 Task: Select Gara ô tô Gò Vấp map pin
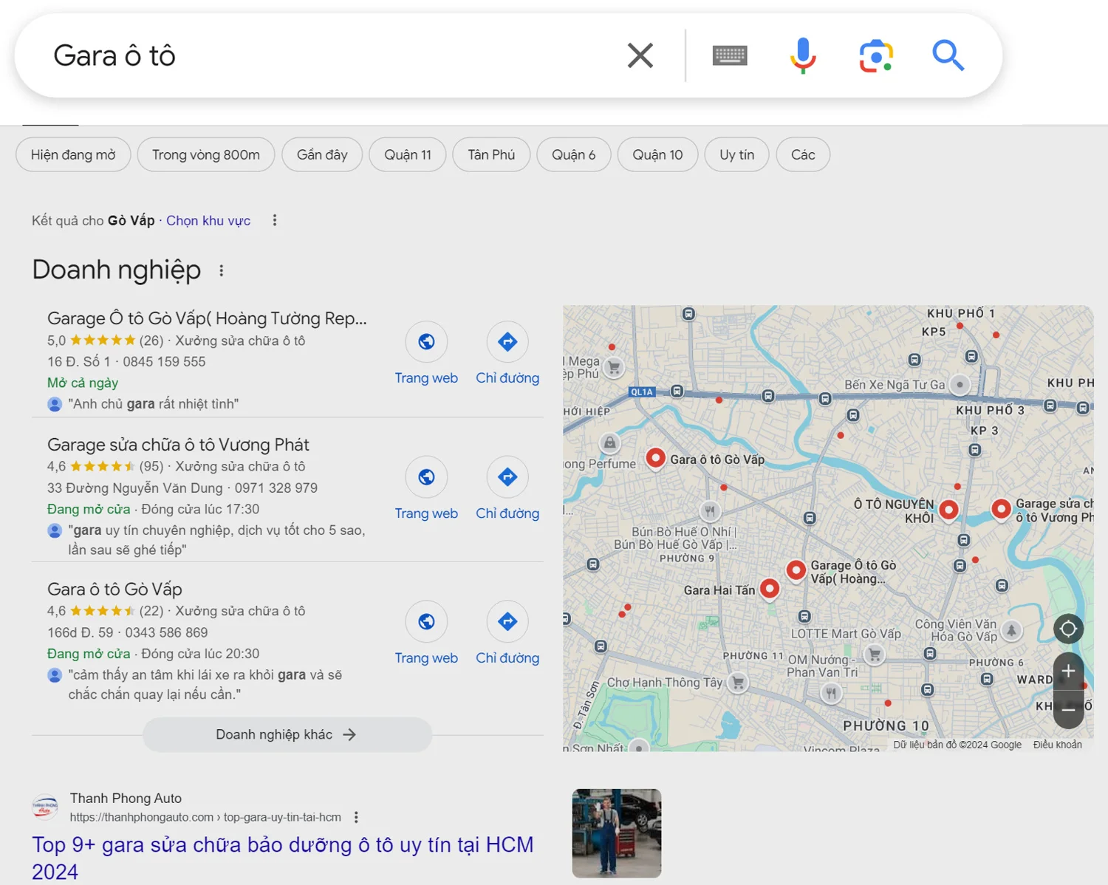[655, 458]
